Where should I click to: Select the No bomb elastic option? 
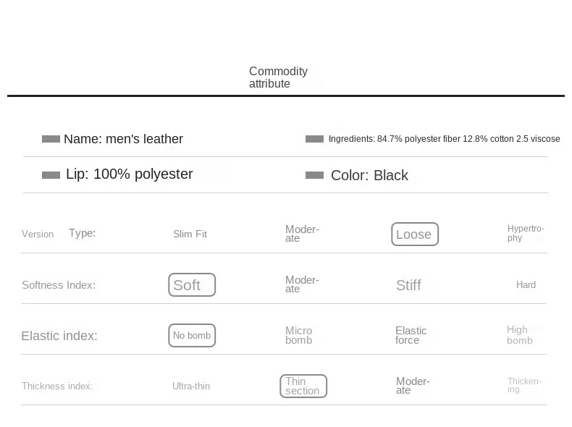tap(192, 336)
